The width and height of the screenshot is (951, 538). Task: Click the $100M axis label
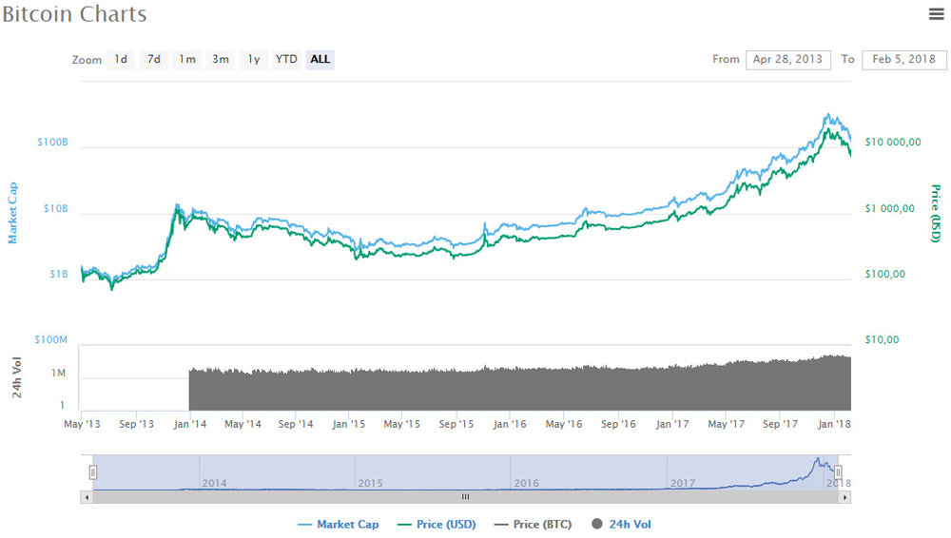tap(51, 339)
